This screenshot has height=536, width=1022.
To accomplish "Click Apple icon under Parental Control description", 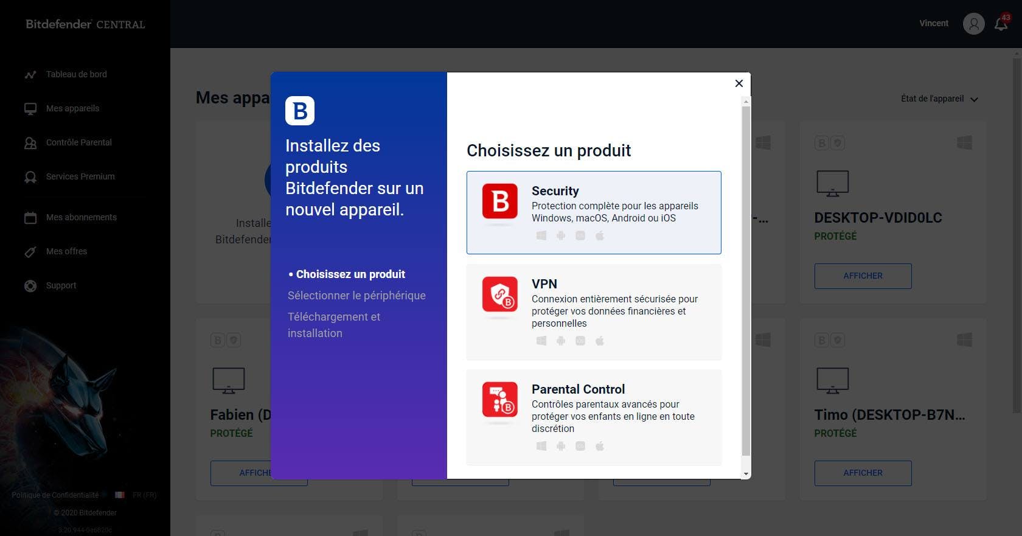I will point(600,446).
